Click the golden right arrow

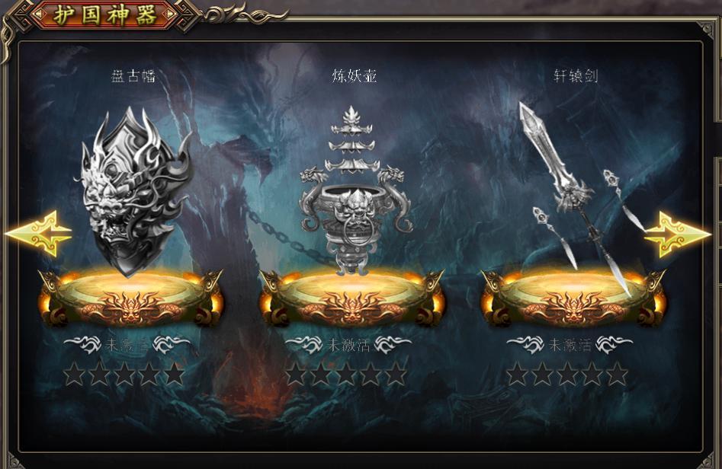(677, 234)
